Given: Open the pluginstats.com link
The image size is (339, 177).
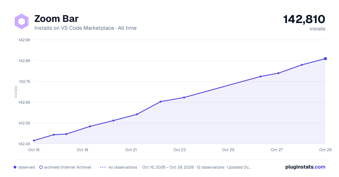Looking at the screenshot, I should click(x=305, y=167).
